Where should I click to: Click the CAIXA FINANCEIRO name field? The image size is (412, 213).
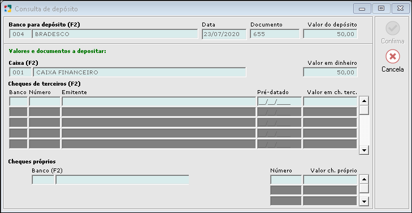(139, 72)
